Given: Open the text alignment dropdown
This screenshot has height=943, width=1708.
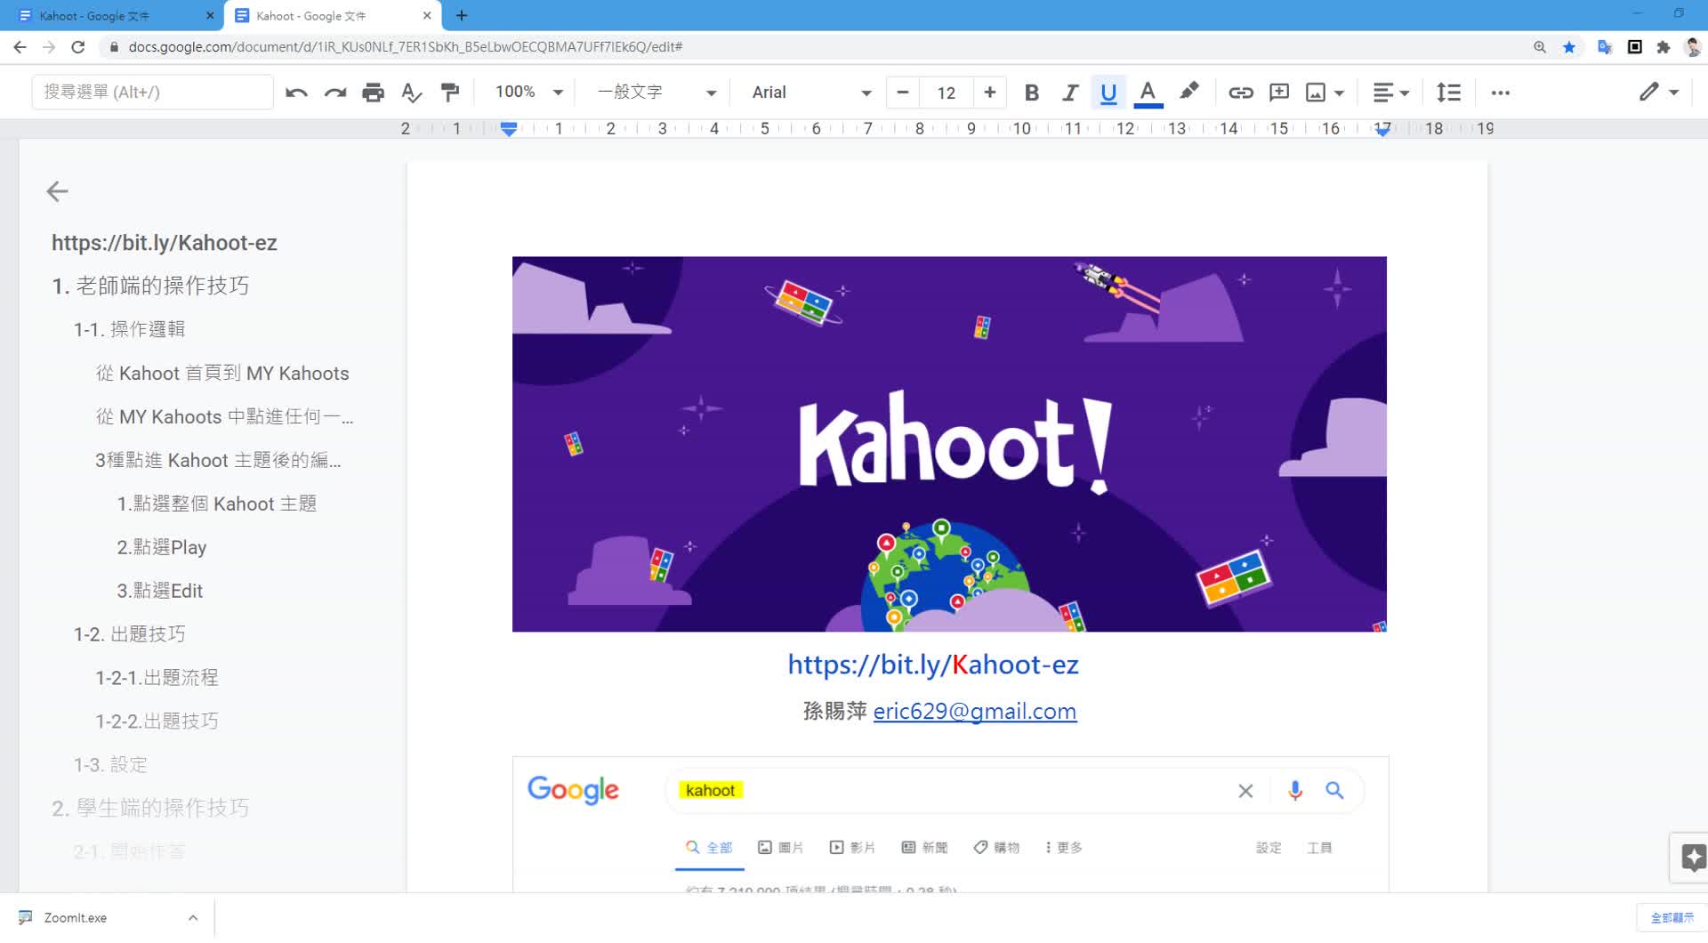Looking at the screenshot, I should (x=1390, y=93).
